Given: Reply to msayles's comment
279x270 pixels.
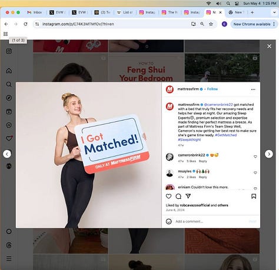Looking at the screenshot, I should tap(203, 177).
